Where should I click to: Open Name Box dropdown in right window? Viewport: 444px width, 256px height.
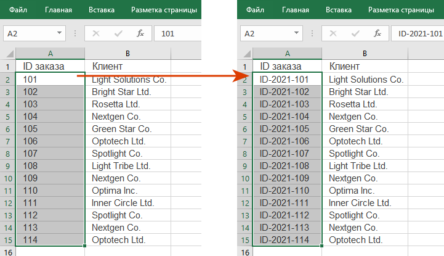pos(296,33)
